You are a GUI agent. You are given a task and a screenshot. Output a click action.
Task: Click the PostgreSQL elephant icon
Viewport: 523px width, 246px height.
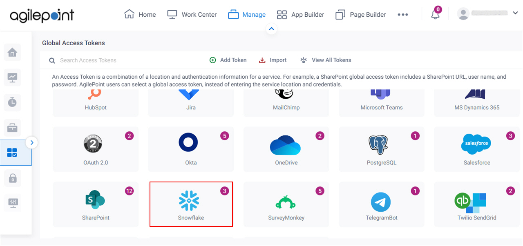point(378,144)
